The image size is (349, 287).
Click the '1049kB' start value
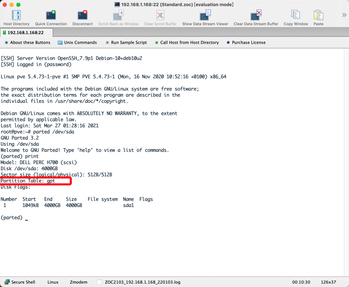tap(30, 205)
